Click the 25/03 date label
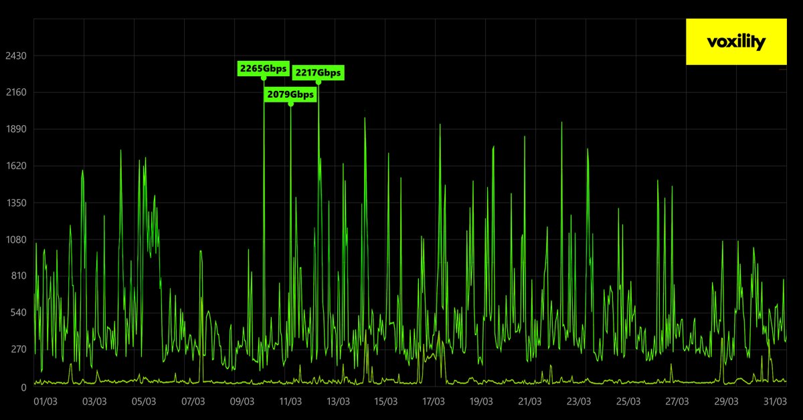This screenshot has width=803, height=420. coord(628,402)
